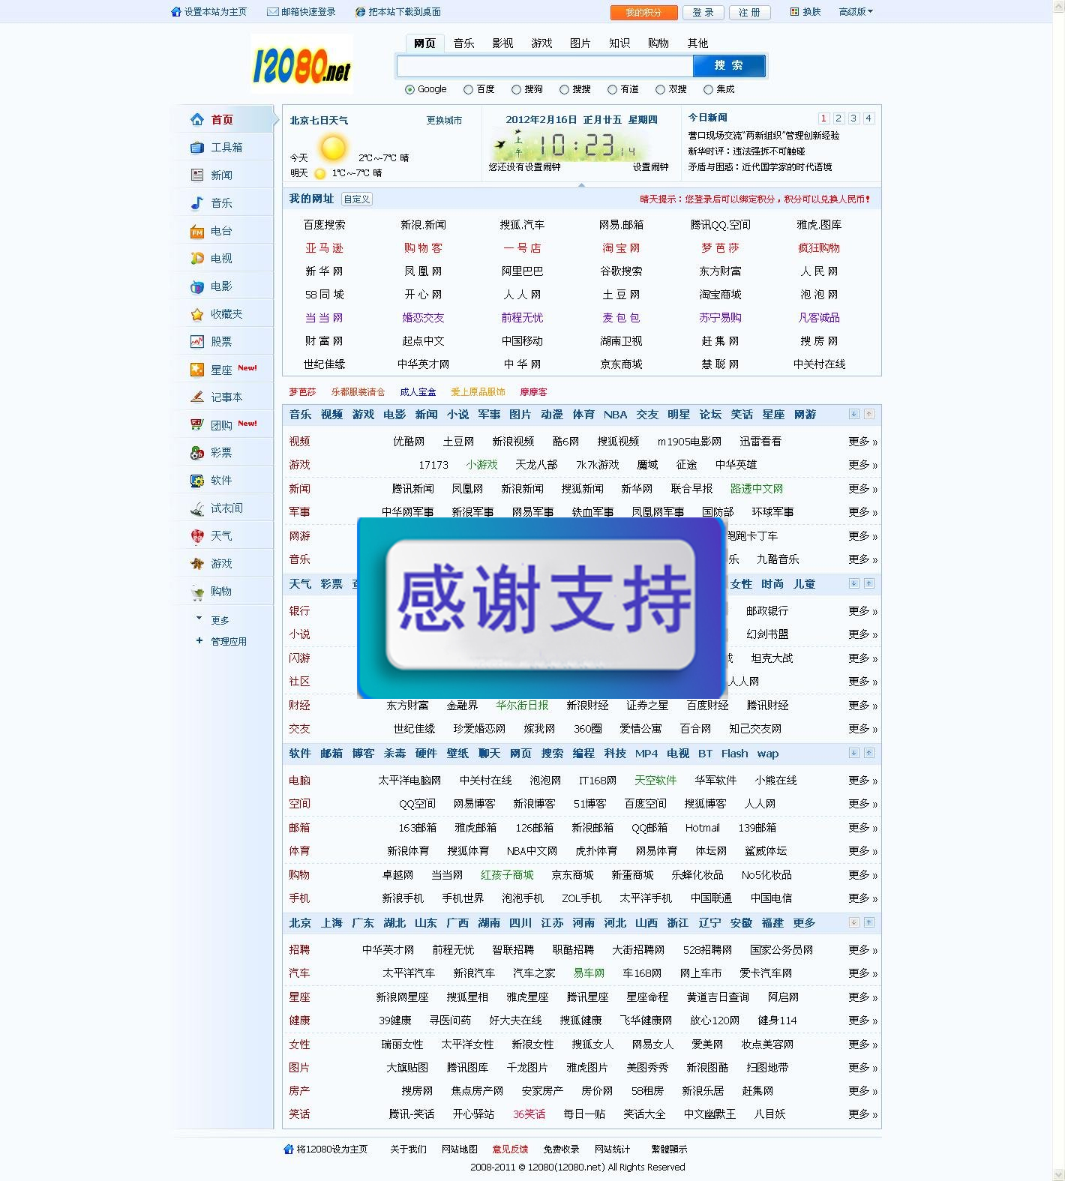
Task: Click the 新闻 newspaper icon in sidebar
Action: click(x=197, y=175)
